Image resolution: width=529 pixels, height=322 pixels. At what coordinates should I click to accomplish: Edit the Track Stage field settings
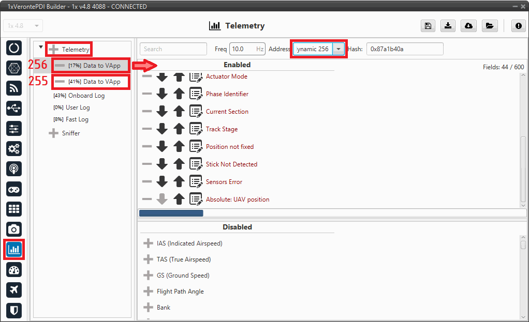tap(196, 129)
